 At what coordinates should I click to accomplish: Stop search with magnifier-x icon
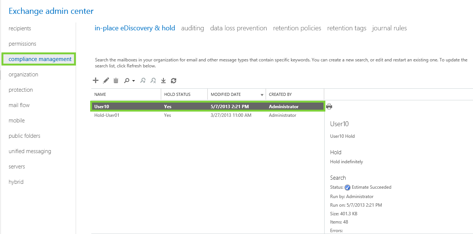pyautogui.click(x=153, y=80)
